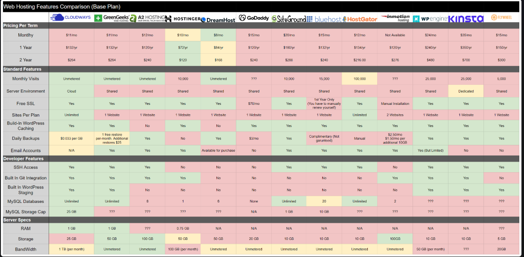524x257 pixels.
Task: Click the A2 Hosting logo
Action: [147, 18]
